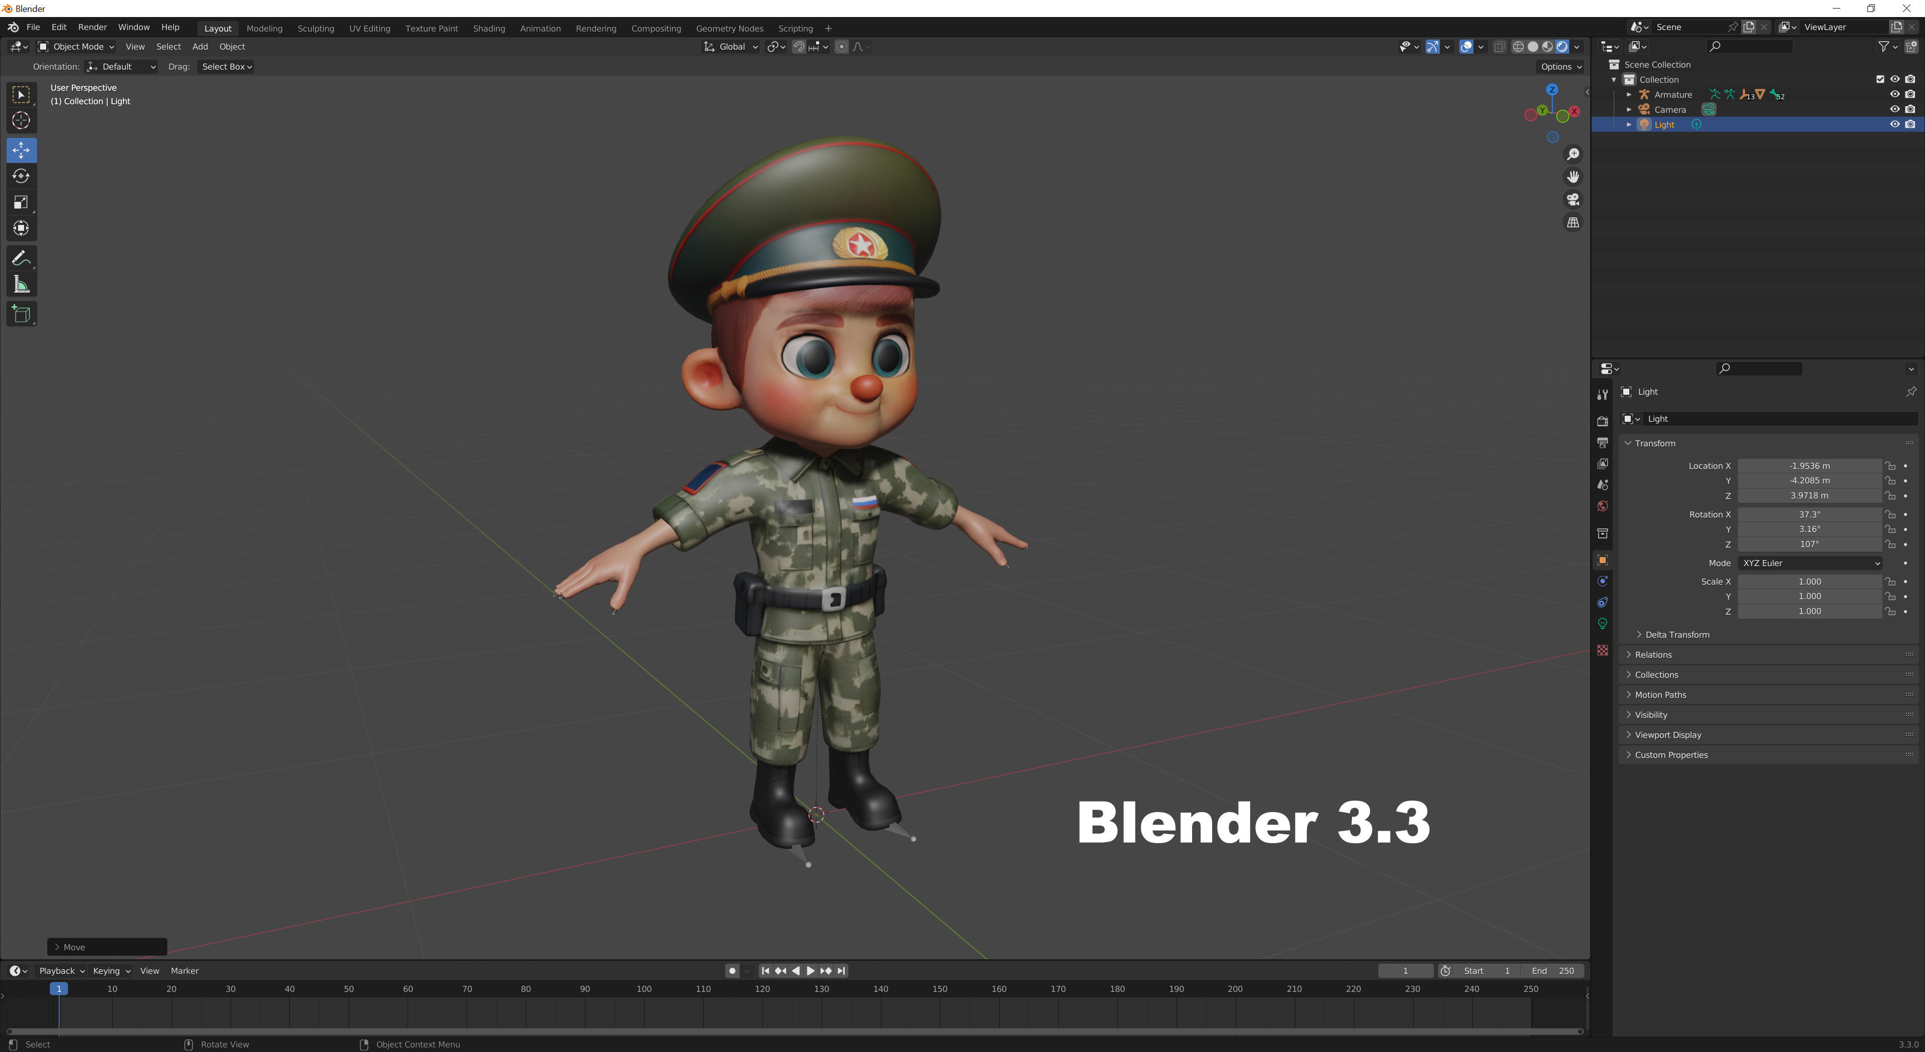
Task: Switch to material preview shading
Action: point(1547,47)
